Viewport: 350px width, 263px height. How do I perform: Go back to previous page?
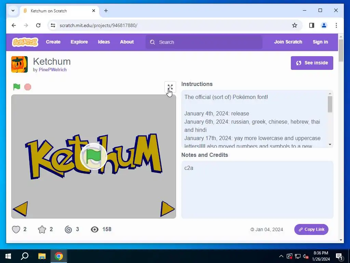[x=14, y=25]
